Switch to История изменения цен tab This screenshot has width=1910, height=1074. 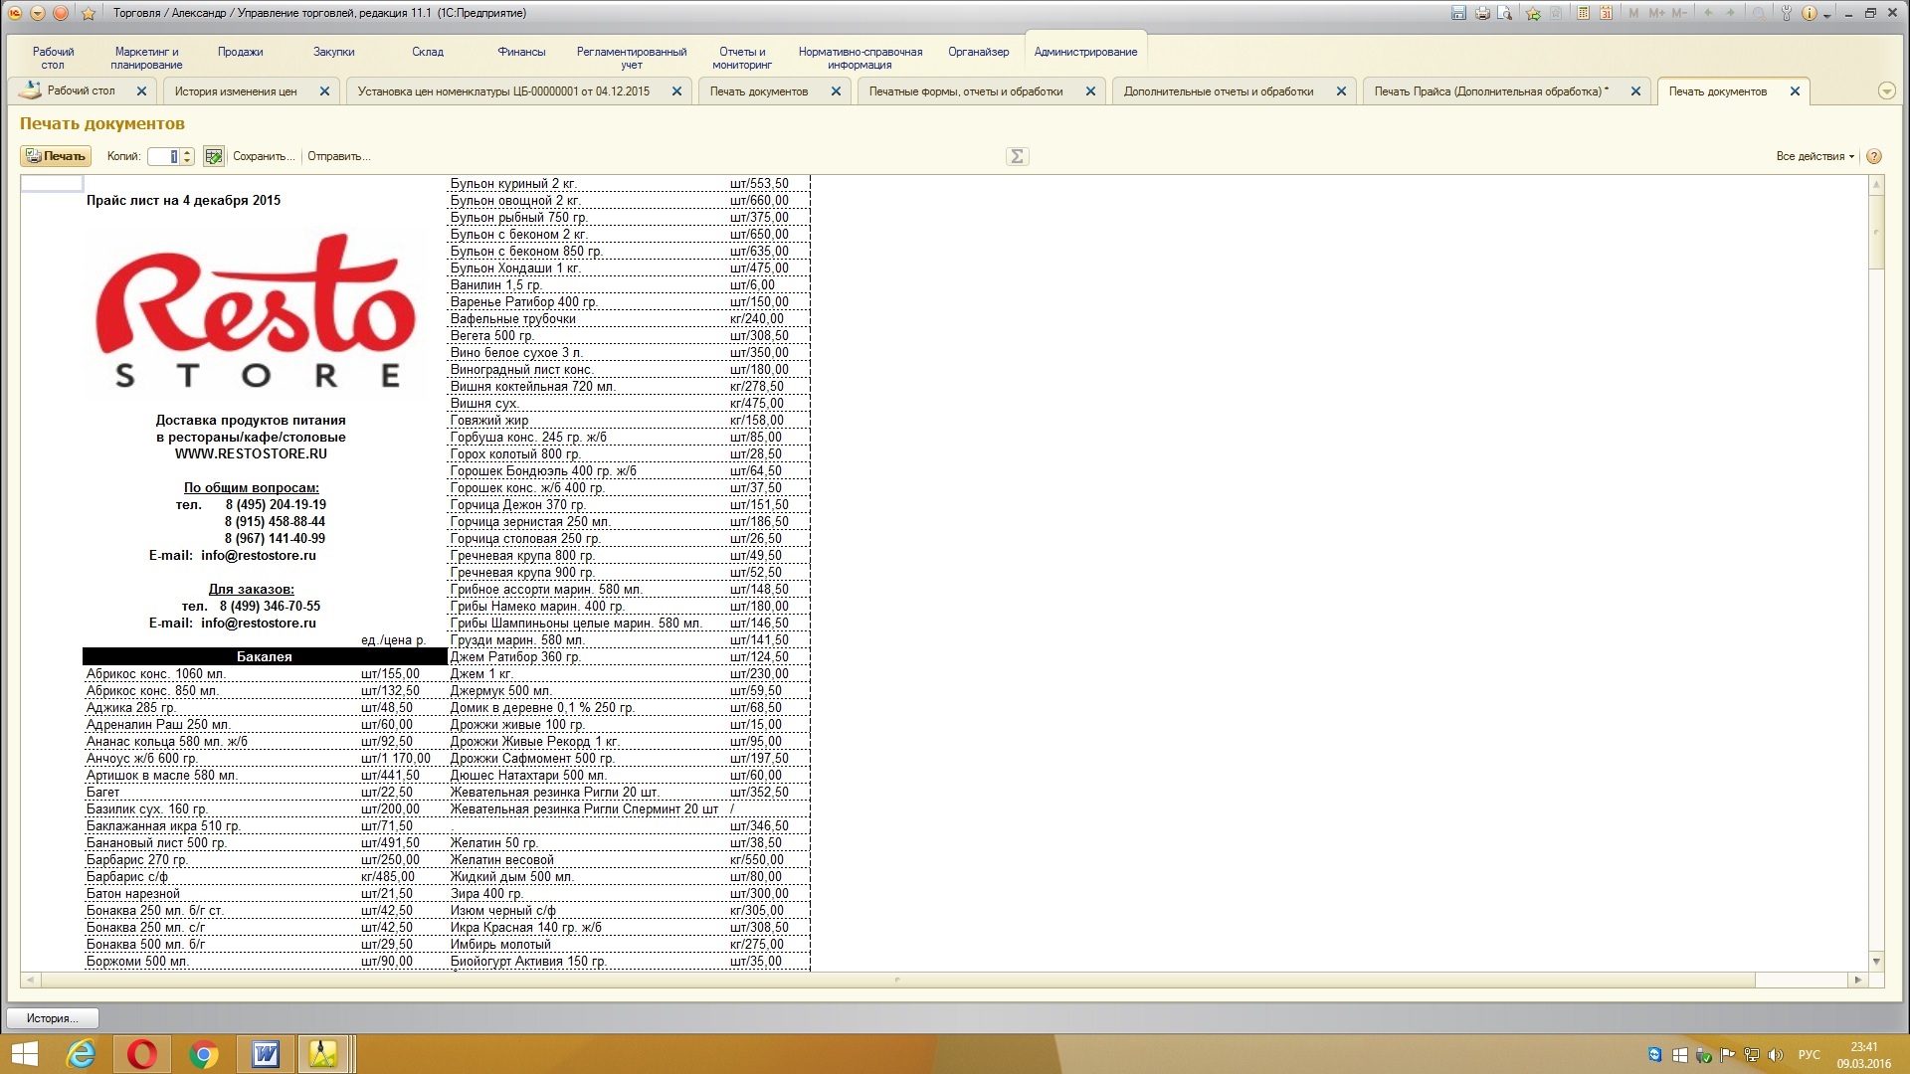(236, 91)
